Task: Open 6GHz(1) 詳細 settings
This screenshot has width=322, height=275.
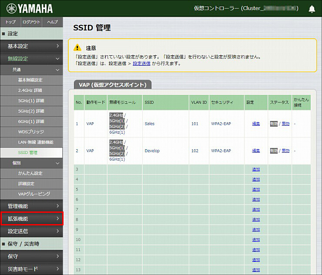Action: point(31,121)
